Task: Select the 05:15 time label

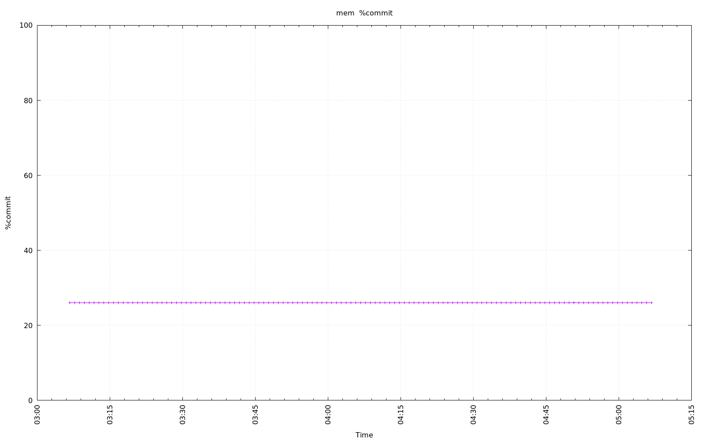Action: 692,415
